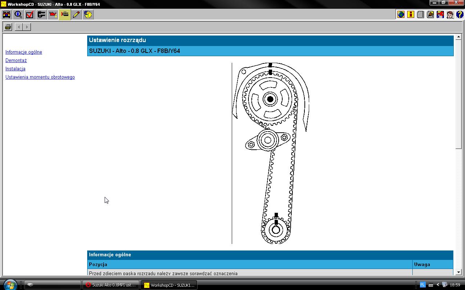Screen dimensions: 465x290
Task: Click the PL language indicator in tray
Action: click(x=422, y=285)
